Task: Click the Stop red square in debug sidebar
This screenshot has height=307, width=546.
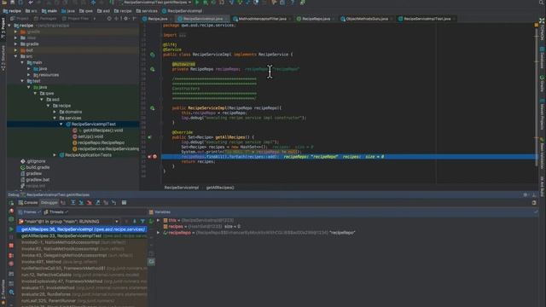Action: point(11,246)
